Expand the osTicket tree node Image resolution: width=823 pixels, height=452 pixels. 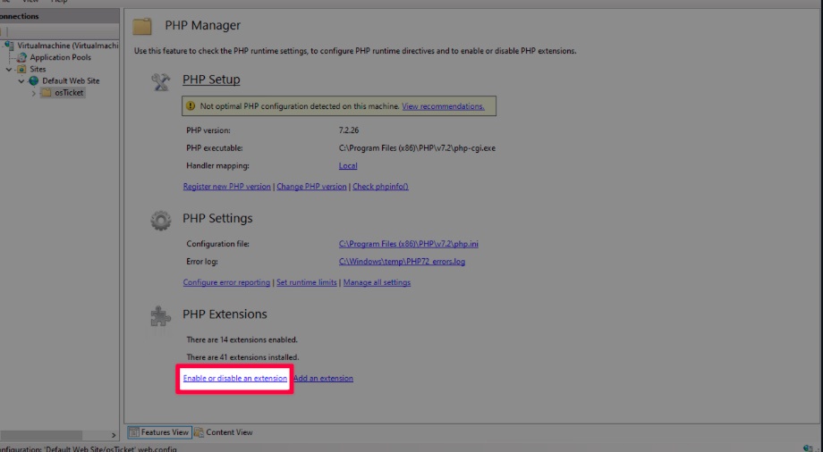[x=34, y=93]
